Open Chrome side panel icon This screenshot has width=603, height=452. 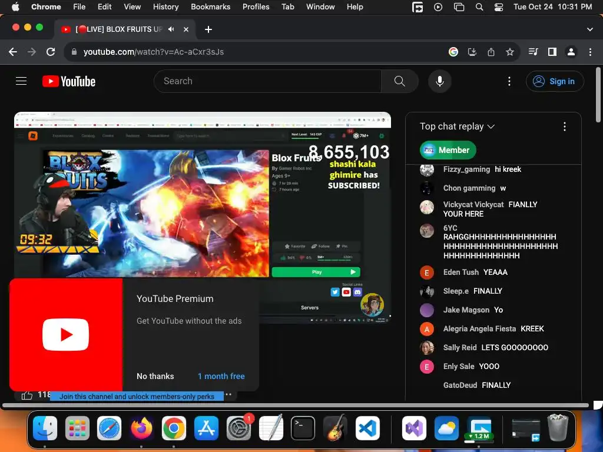coord(552,52)
